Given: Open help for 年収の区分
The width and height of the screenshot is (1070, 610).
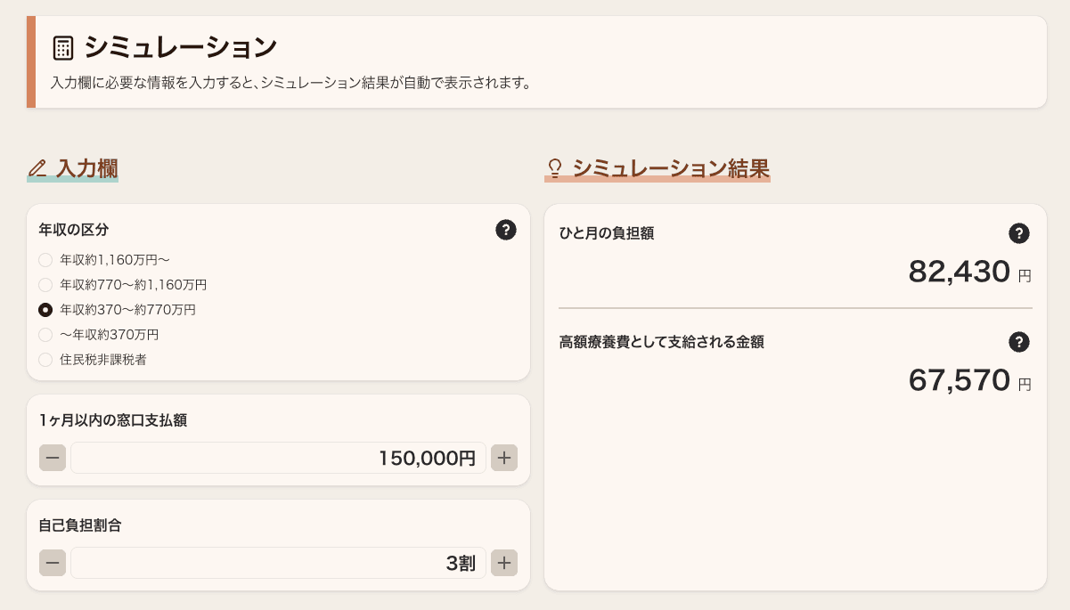Looking at the screenshot, I should click(x=505, y=231).
